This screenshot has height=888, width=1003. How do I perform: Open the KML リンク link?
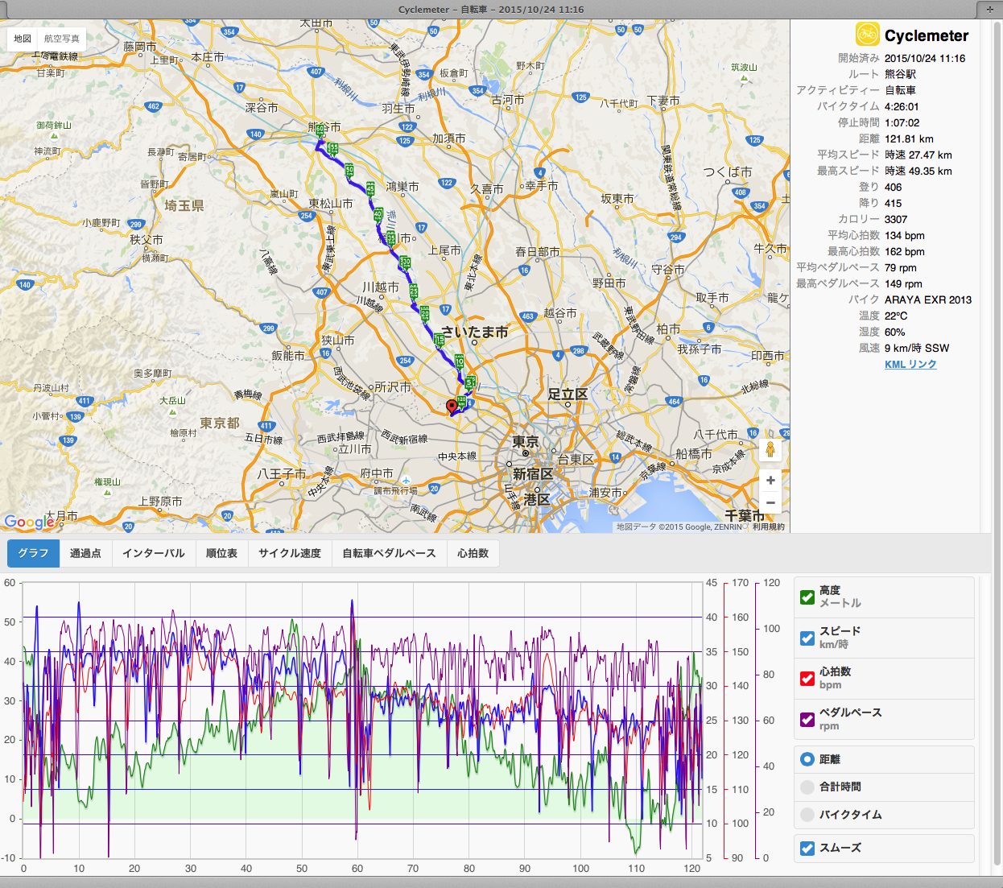[x=910, y=364]
